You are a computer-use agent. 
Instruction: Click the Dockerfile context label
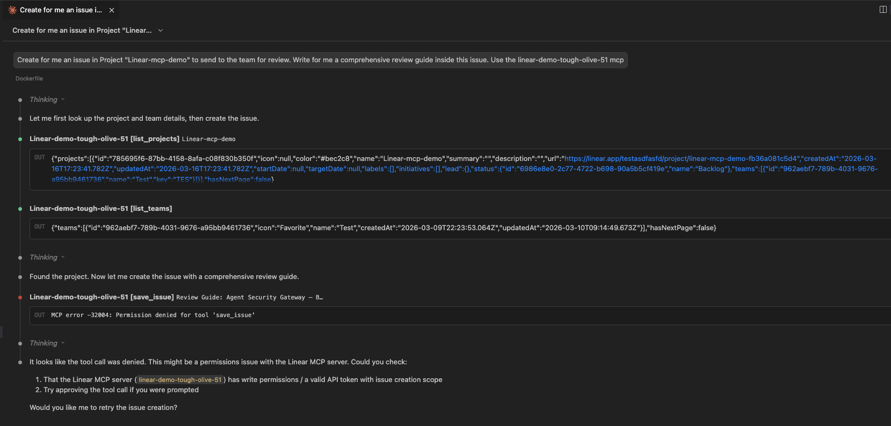click(29, 79)
